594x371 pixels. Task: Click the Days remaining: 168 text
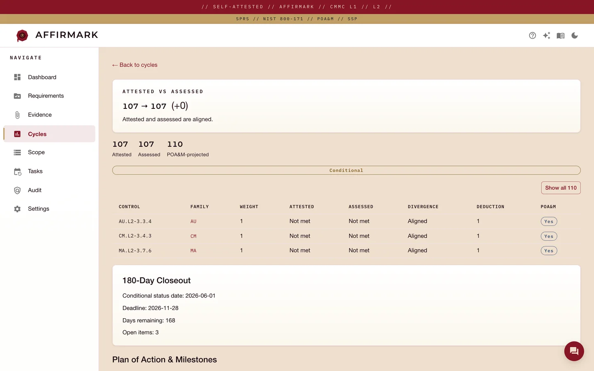(149, 321)
